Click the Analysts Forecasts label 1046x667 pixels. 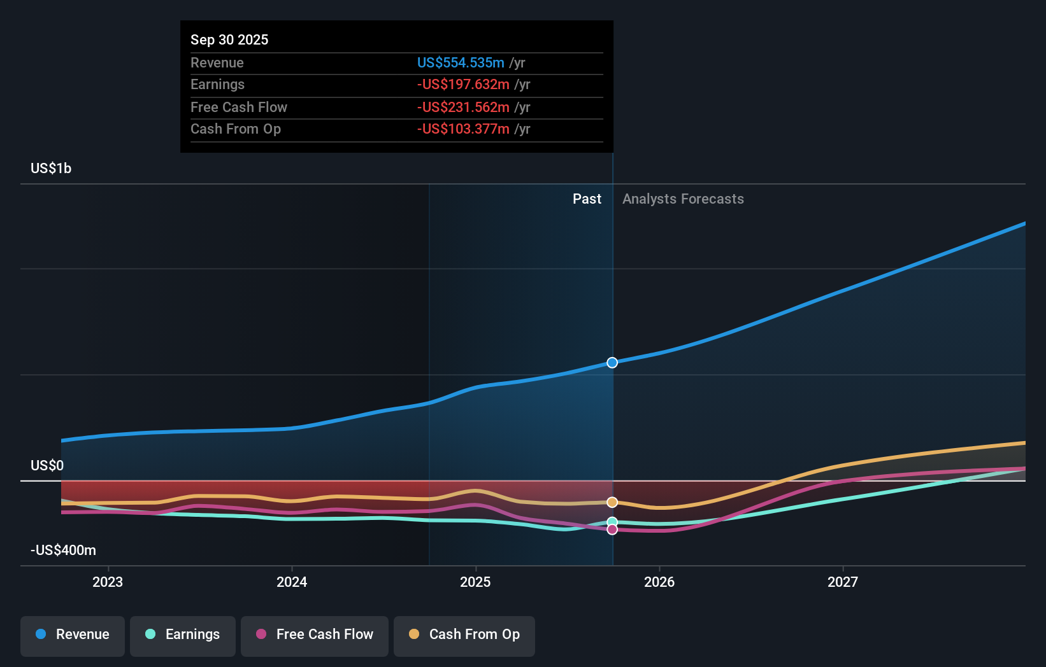(682, 199)
